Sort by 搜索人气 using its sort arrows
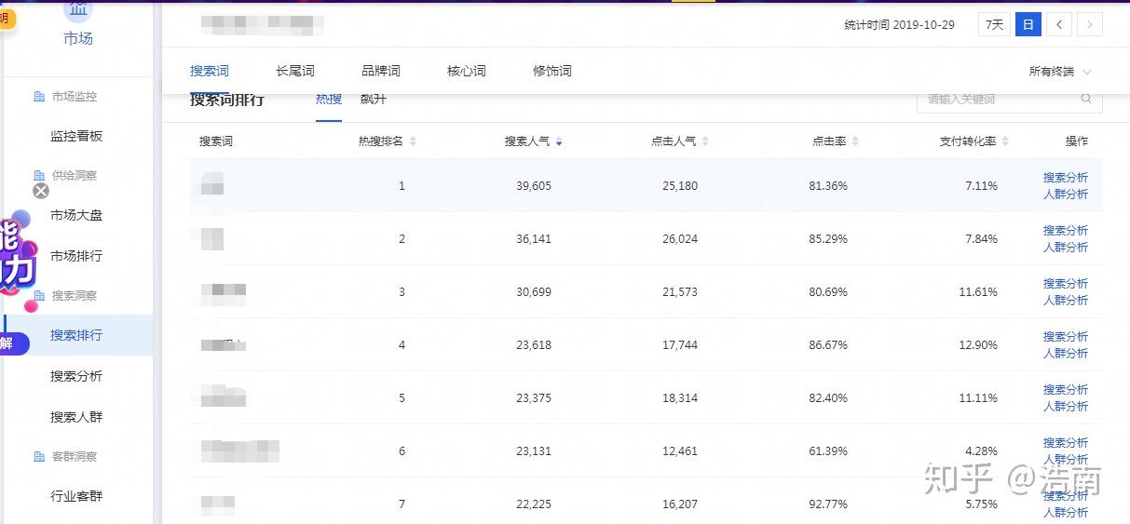The height and width of the screenshot is (524, 1130). point(559,141)
